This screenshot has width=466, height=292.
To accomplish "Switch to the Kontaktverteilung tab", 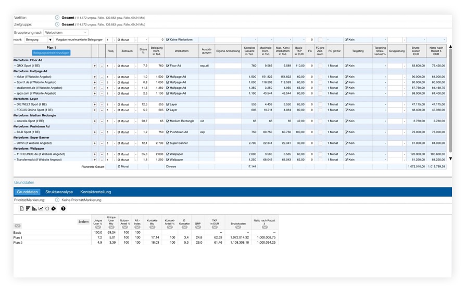I will click(x=96, y=192).
